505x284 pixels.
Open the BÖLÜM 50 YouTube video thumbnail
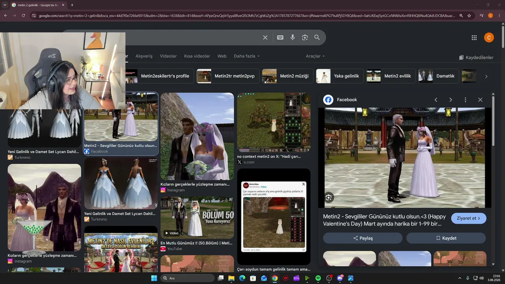tap(197, 218)
